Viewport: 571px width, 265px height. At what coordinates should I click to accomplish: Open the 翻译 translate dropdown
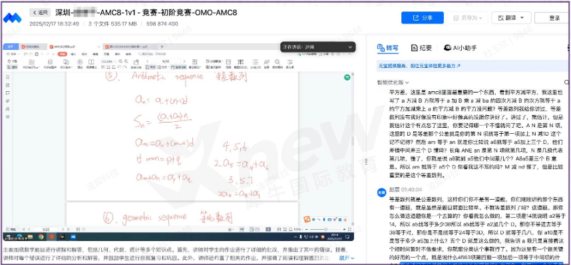click(511, 18)
